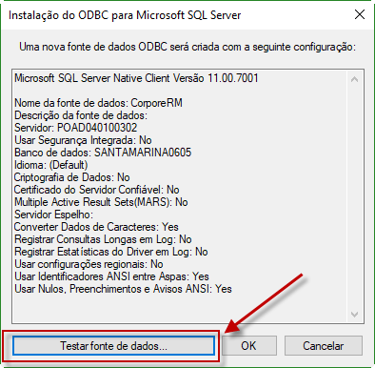Click the 'Microsoft SQL Server Native Client Versão' line
This screenshot has height=368, width=375.
pos(136,78)
